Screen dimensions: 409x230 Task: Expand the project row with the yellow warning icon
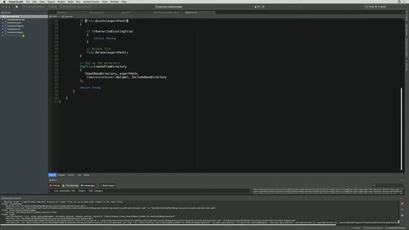pyautogui.click(x=3, y=36)
